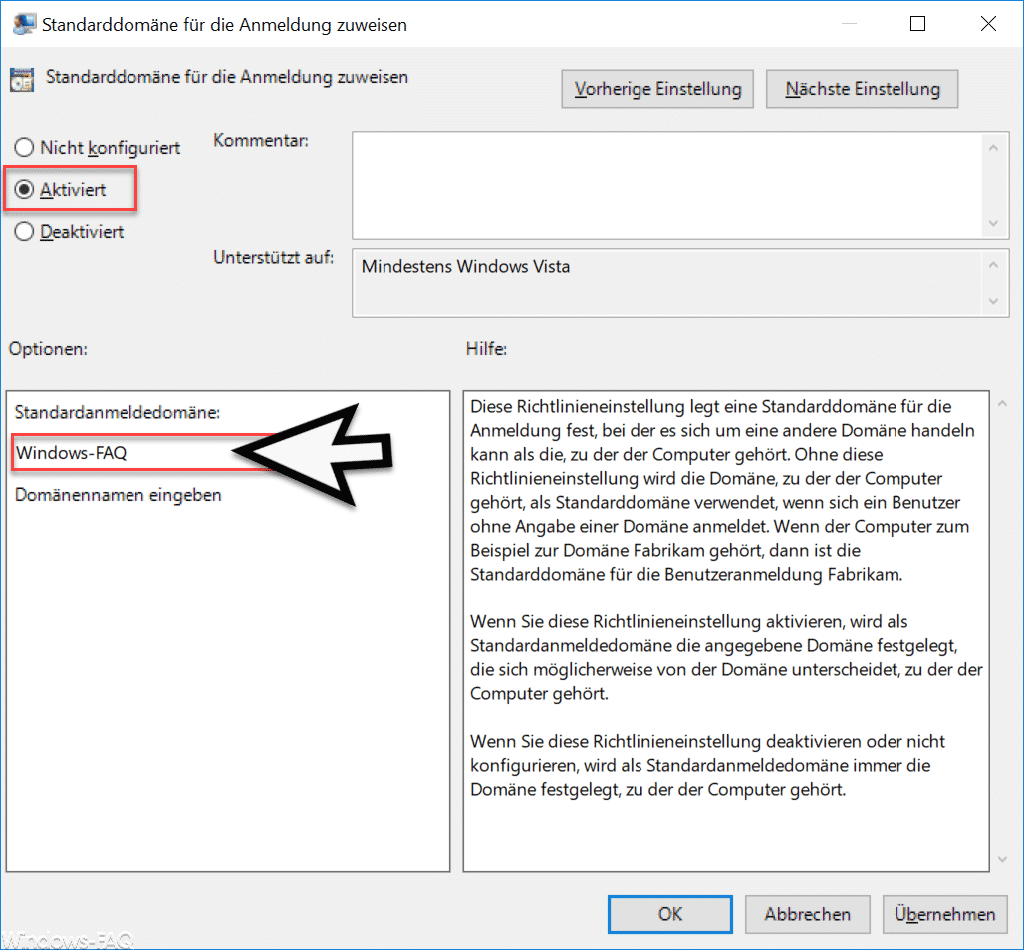Click comment box scroll down arrow

(x=993, y=223)
